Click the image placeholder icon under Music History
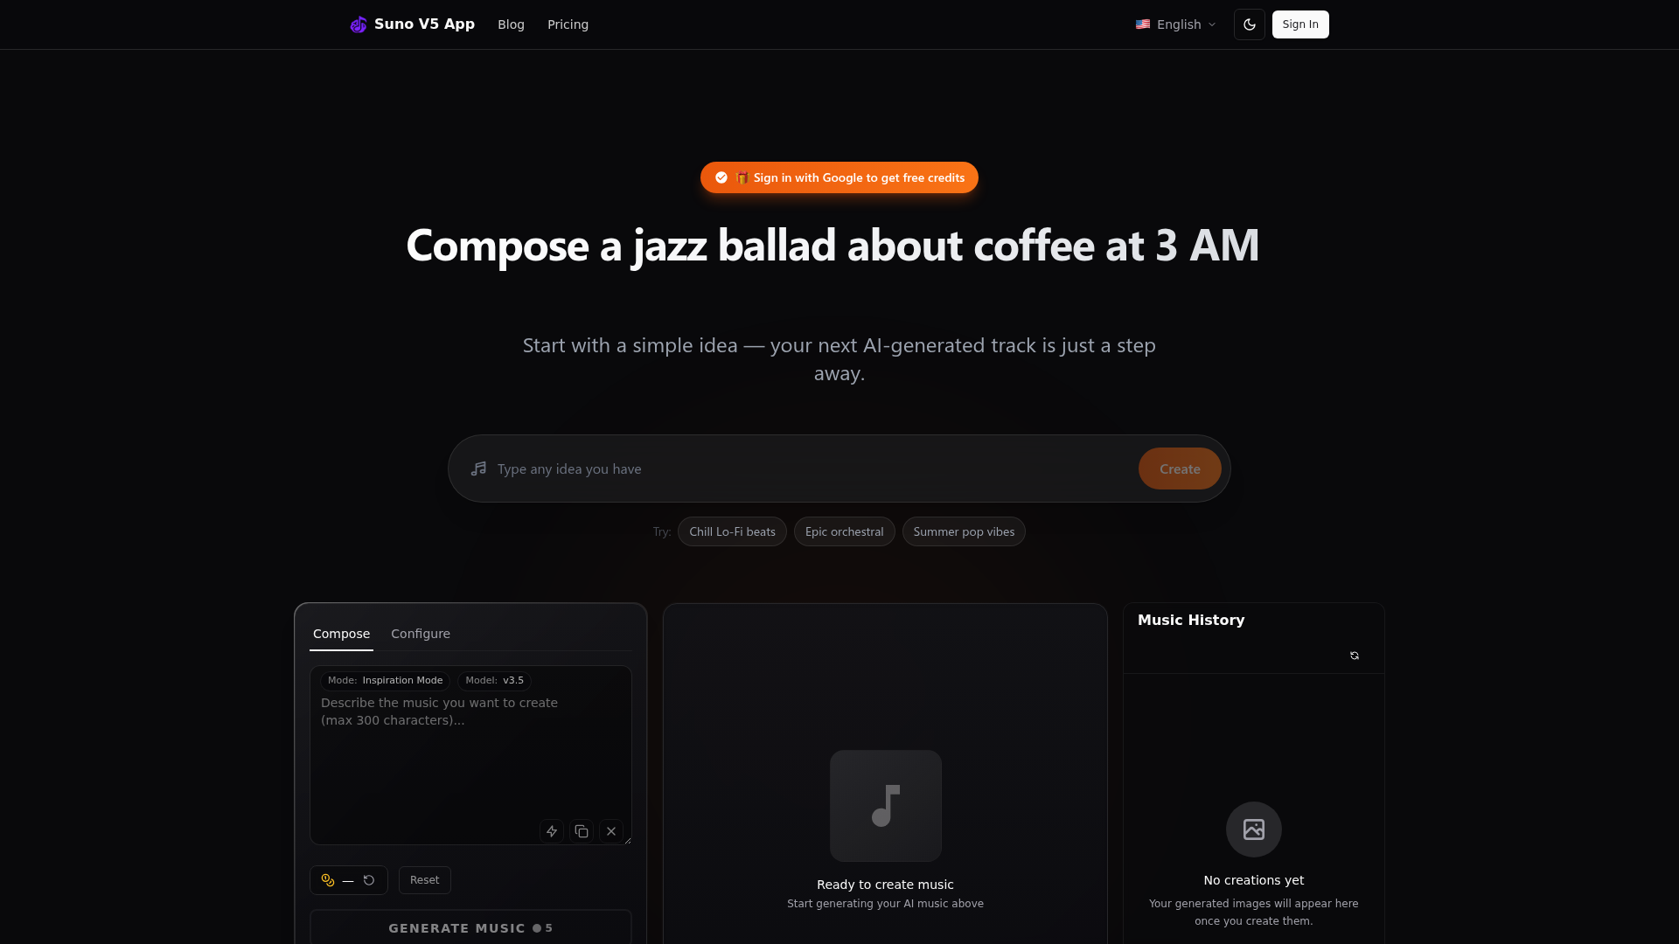The height and width of the screenshot is (944, 1679). 1254,829
